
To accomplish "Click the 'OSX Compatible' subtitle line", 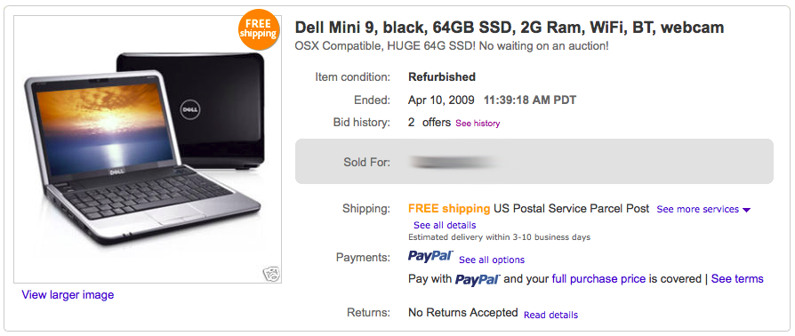I will coord(452,46).
